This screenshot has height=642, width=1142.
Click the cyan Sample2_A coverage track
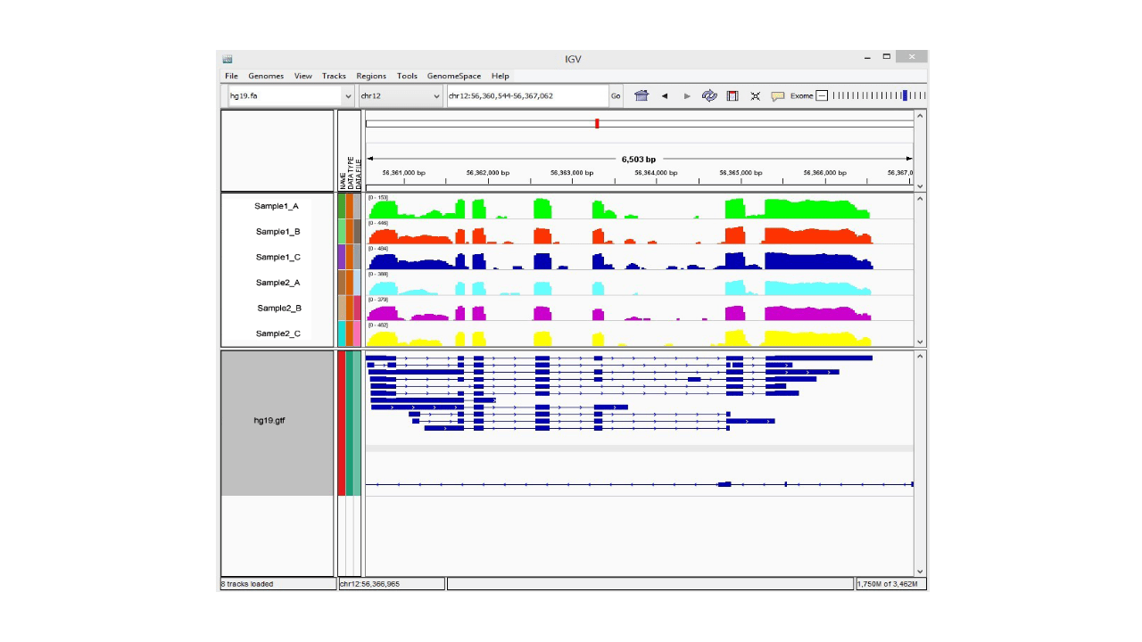639,284
